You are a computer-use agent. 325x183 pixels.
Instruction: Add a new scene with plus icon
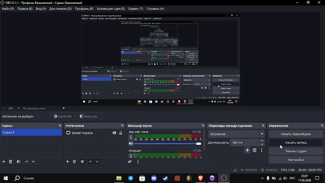coord(4,161)
